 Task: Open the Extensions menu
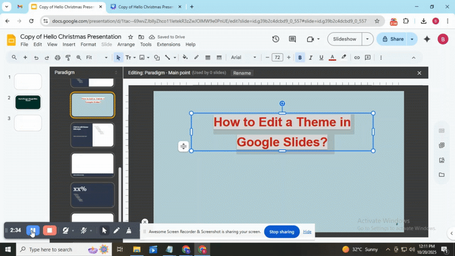(168, 44)
